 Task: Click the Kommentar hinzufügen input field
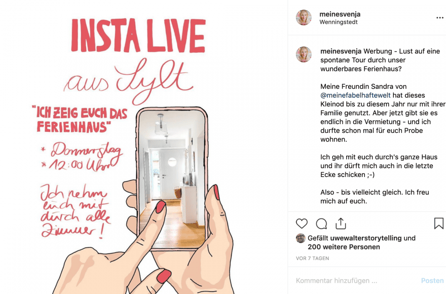(x=356, y=281)
